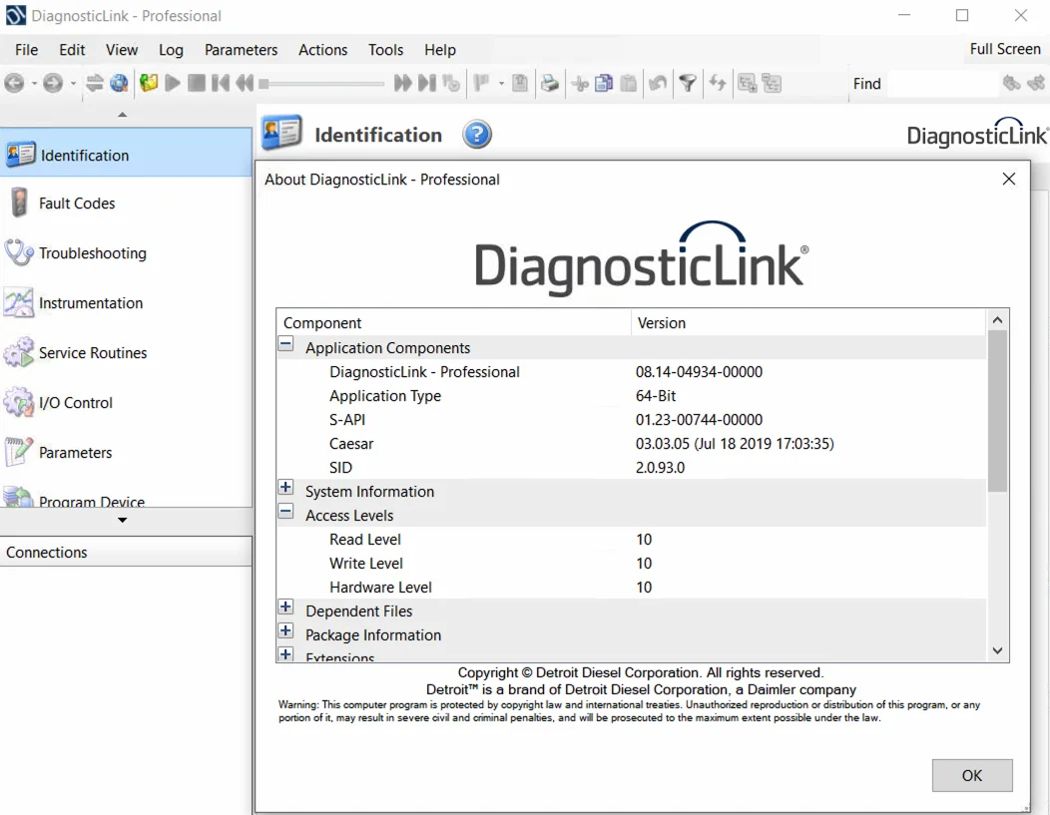
Task: Open the Troubleshooting stethoscope panel
Action: (x=92, y=253)
